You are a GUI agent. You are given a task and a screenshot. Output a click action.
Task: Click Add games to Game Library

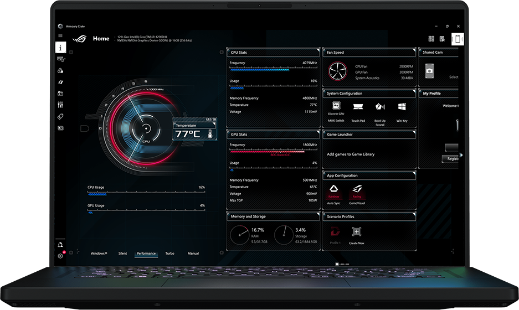[x=351, y=154]
